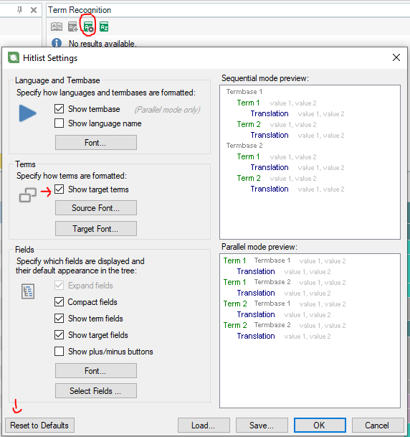Screen dimensions: 410x437
Task: Click the pin icon on left panel
Action: [x=19, y=10]
